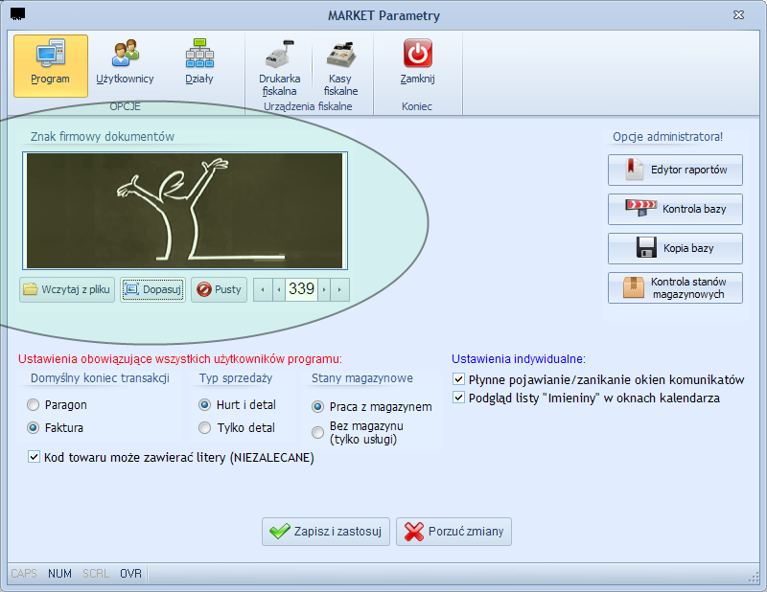The image size is (767, 592).
Task: Select the Paragon radio button
Action: 34,405
